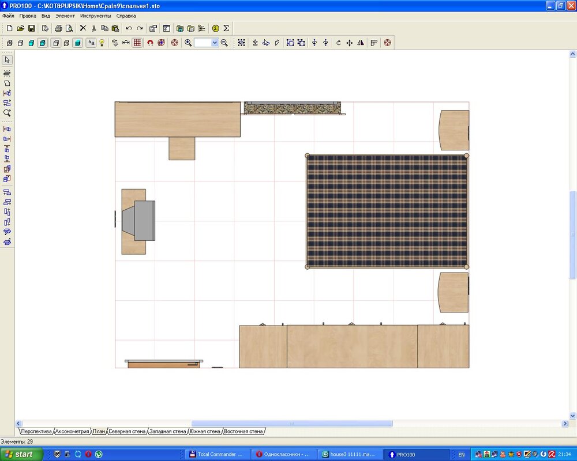Screen dimensions: 577x461
Task: Click the Delete X icon
Action: (x=83, y=28)
